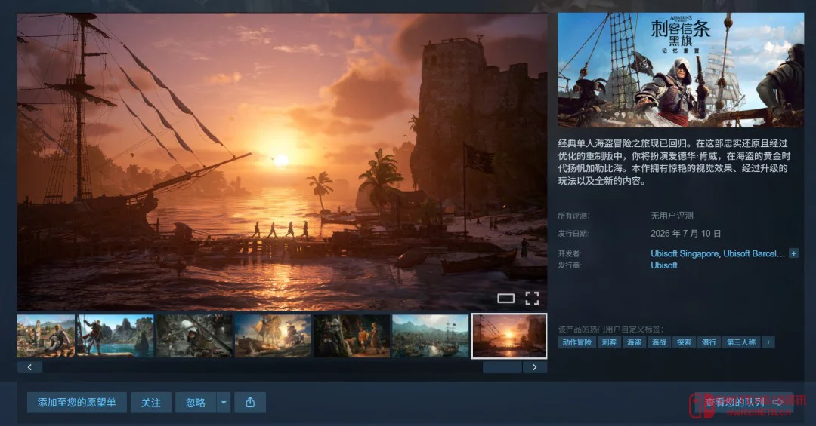Click the 关注 follow button
The width and height of the screenshot is (816, 426).
pos(151,403)
